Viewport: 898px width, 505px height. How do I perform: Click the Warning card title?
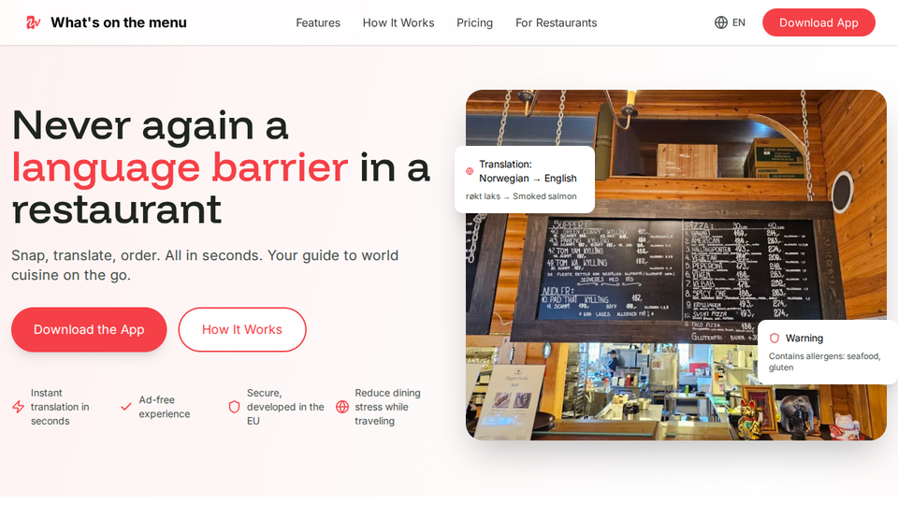pyautogui.click(x=804, y=338)
